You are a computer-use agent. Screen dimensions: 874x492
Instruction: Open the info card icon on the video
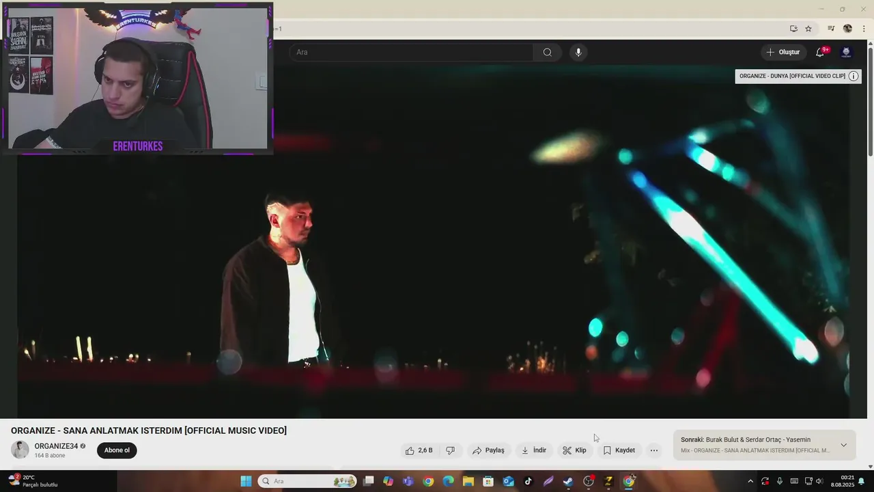[x=854, y=76]
